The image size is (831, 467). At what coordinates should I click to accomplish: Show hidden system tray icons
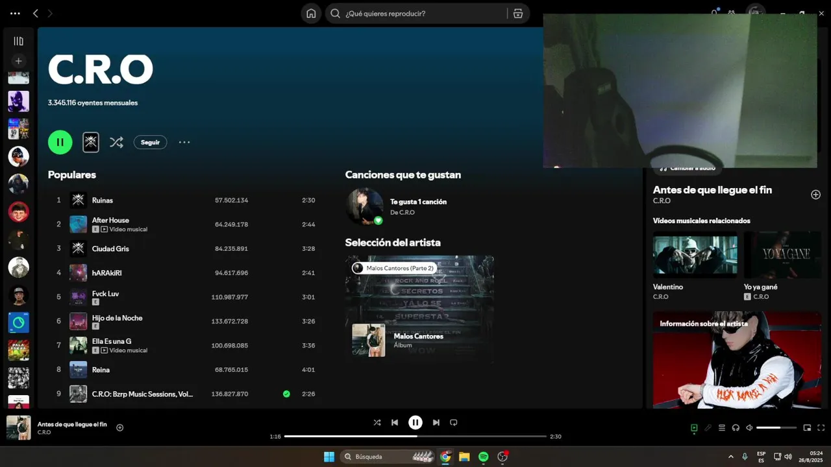[x=731, y=457]
